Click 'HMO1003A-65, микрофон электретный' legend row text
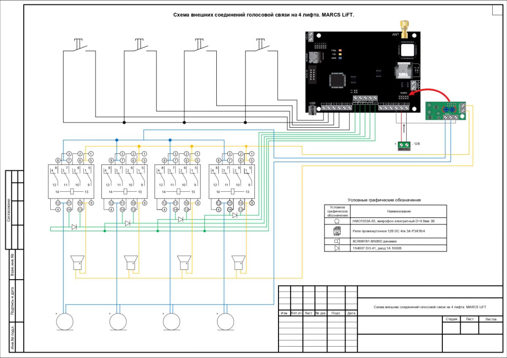 pos(393,221)
